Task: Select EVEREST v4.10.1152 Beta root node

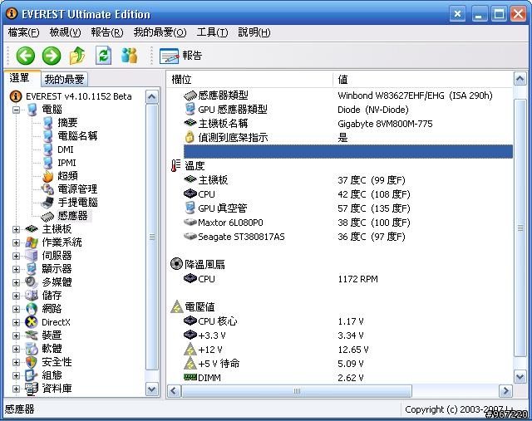Action: coord(78,96)
